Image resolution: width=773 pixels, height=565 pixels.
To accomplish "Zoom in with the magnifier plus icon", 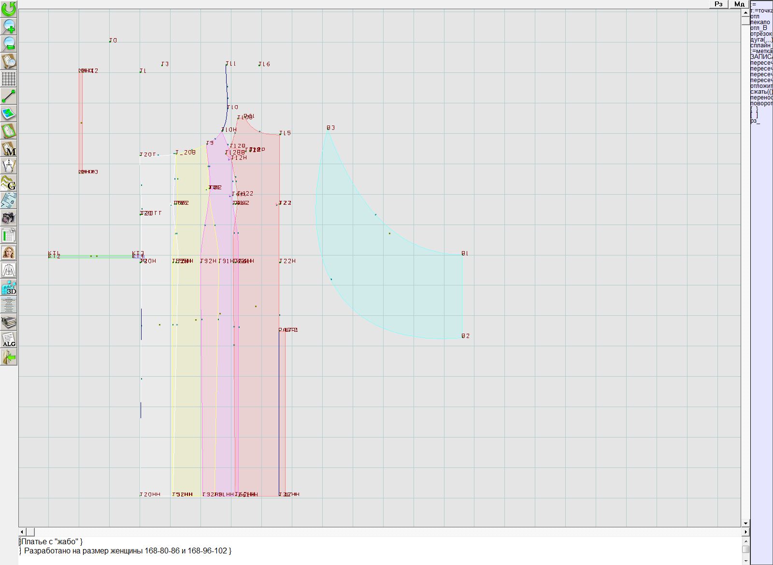I will [9, 26].
